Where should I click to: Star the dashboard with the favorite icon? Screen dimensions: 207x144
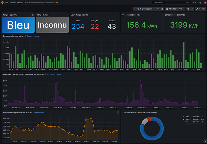57,3
